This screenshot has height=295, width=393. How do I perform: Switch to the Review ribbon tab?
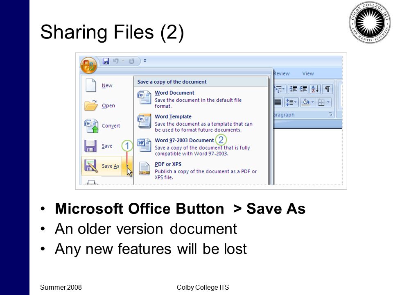tap(281, 73)
